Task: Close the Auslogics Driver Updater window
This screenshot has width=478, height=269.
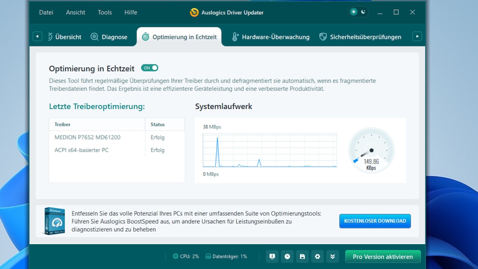Action: click(x=412, y=12)
